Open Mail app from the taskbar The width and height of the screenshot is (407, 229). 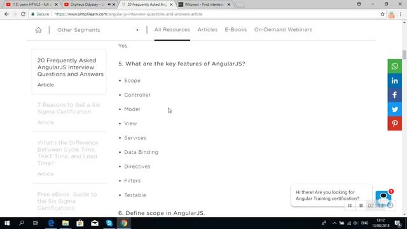95,223
